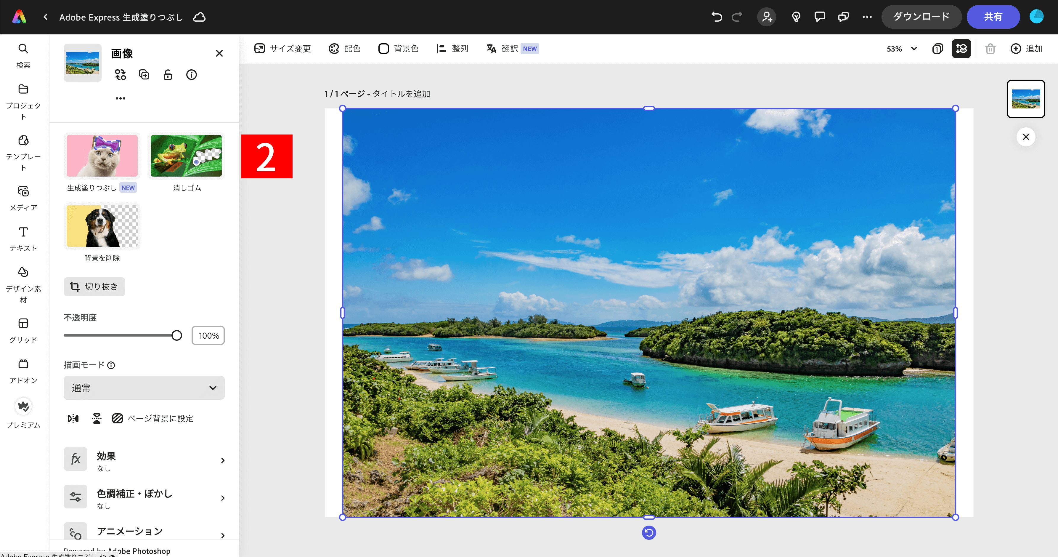Expand the 色調補正・ぼかし section
The width and height of the screenshot is (1058, 557).
click(144, 497)
